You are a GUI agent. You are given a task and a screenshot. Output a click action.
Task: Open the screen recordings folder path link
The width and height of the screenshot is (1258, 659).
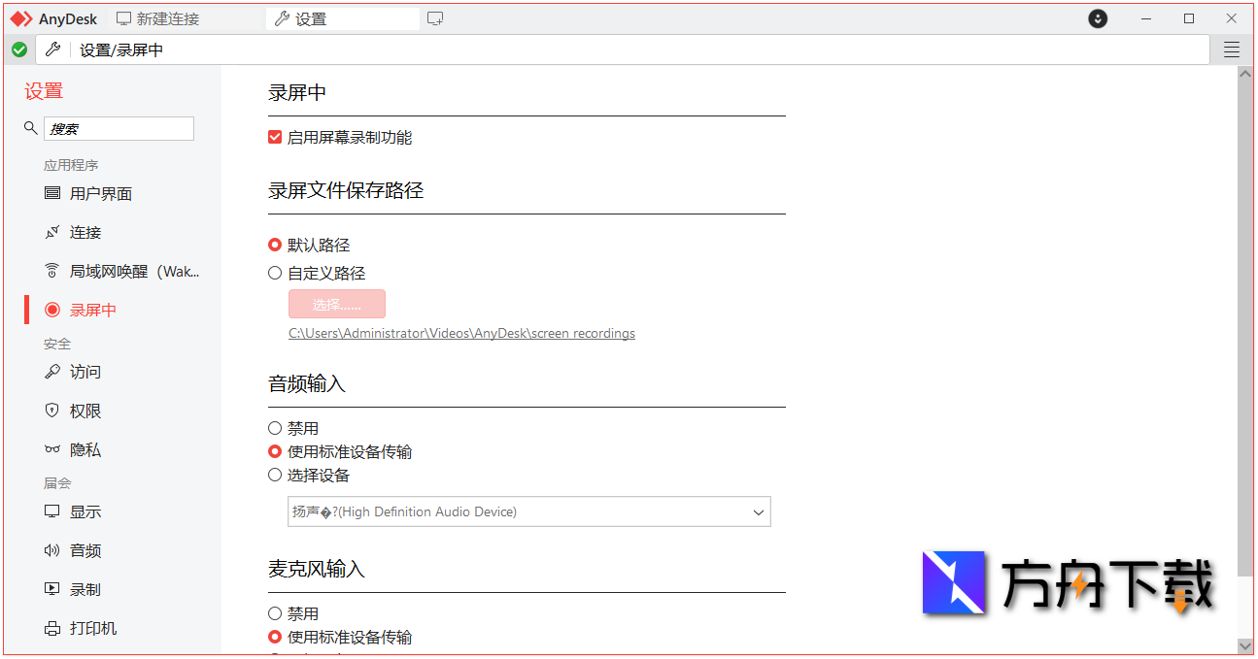tap(461, 332)
